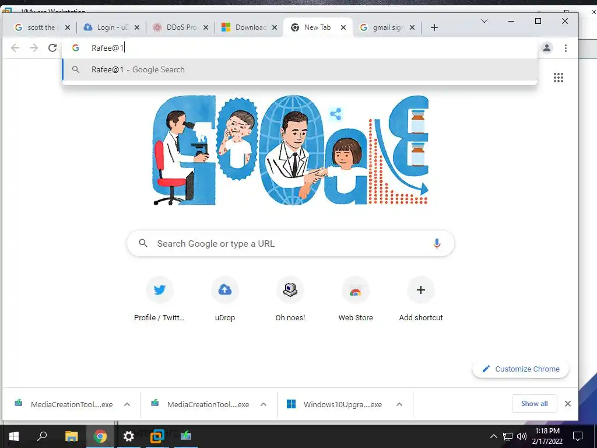Reload the current page
The height and width of the screenshot is (448, 597).
click(x=52, y=48)
